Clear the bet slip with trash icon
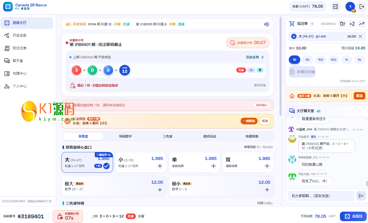Screen dimensions: 368x223 click(343, 24)
